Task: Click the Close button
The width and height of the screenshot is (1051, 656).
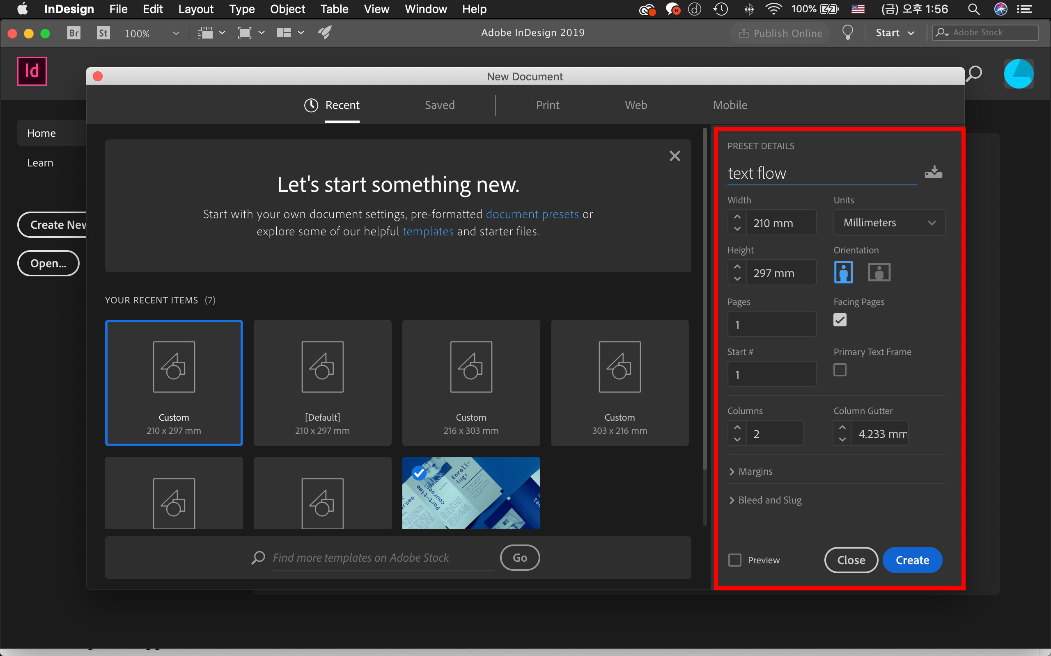Action: coord(851,560)
